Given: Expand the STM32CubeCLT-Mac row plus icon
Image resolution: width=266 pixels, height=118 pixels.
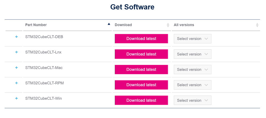Looking at the screenshot, I should coord(17,68).
